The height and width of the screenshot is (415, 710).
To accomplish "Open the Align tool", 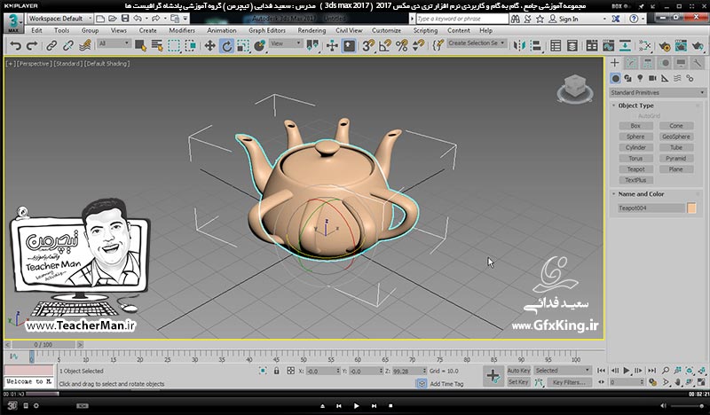I will tap(536, 46).
